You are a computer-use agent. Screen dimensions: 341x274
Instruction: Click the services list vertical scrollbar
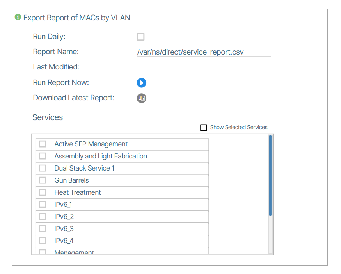[x=270, y=176]
